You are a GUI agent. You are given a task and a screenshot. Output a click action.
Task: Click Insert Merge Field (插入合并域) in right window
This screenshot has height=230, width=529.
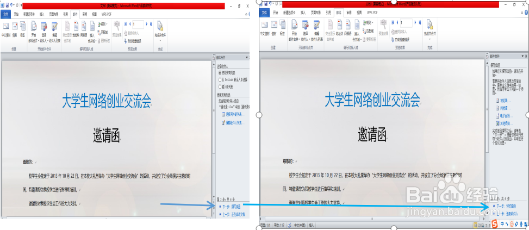[x=356, y=30]
